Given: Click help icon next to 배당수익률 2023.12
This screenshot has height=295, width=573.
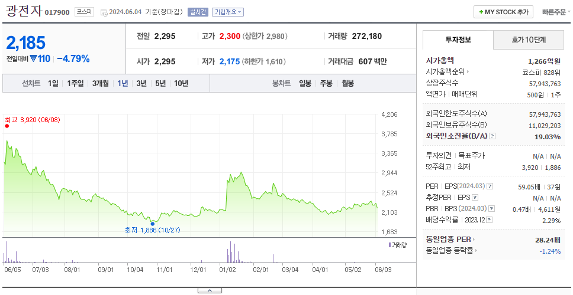Looking at the screenshot, I should tap(490, 220).
